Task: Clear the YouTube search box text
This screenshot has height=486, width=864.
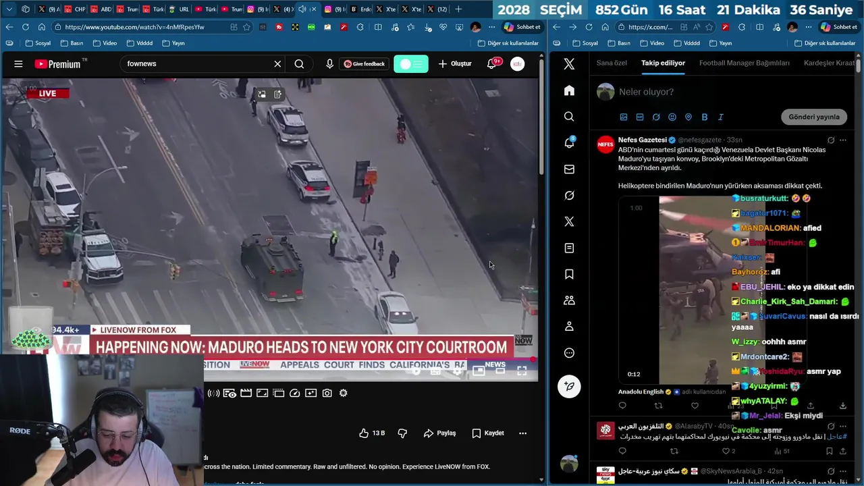Action: point(277,63)
